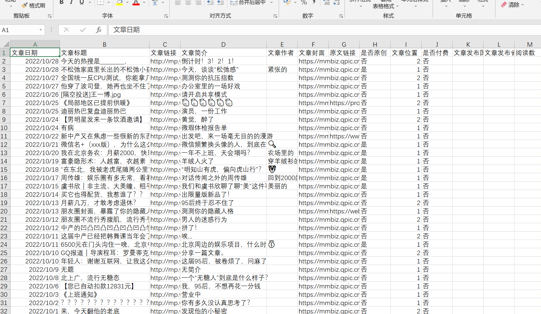Toggle bold formatting

point(61,2)
